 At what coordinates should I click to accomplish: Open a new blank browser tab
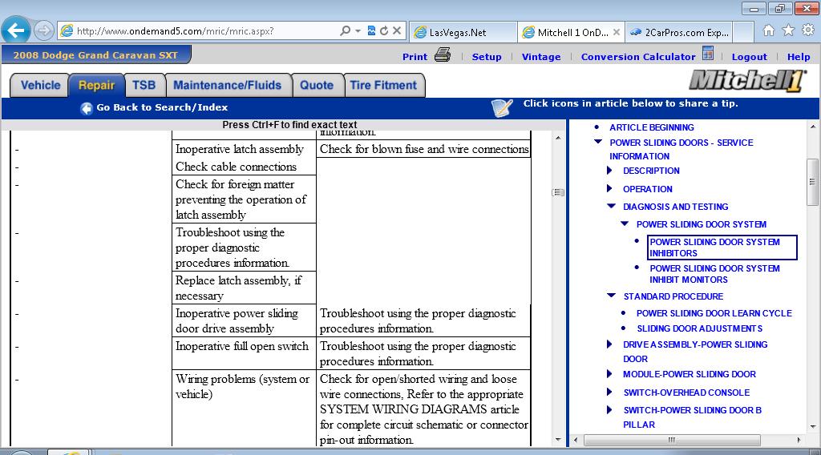(x=743, y=32)
